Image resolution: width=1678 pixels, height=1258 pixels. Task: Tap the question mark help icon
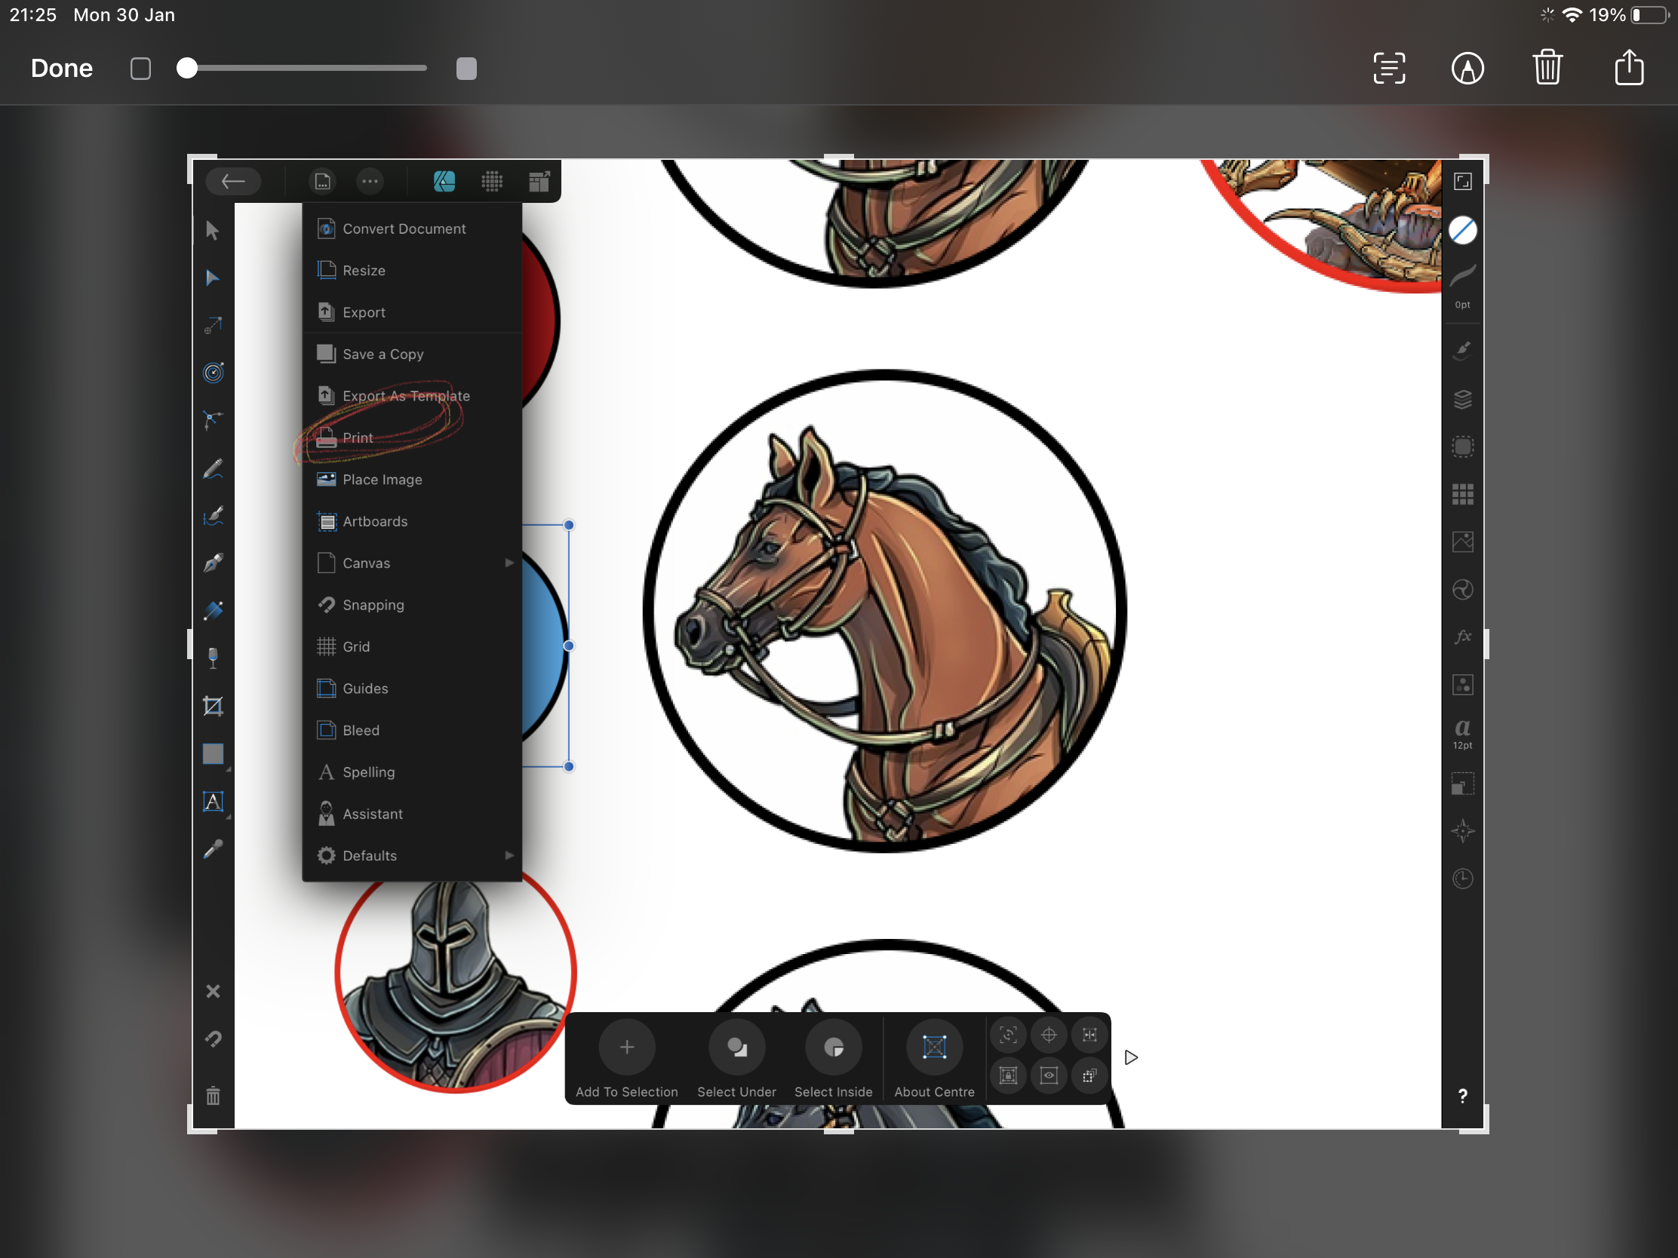[x=1462, y=1096]
